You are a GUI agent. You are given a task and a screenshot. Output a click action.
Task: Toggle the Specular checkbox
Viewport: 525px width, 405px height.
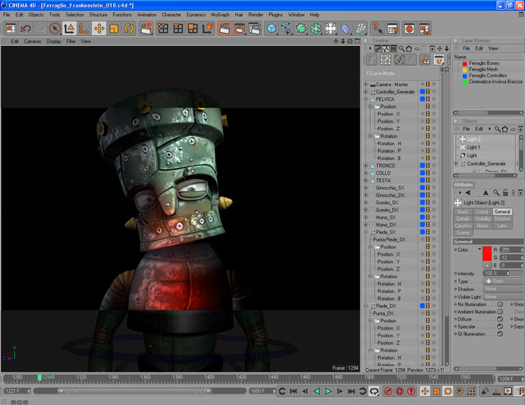tap(500, 327)
